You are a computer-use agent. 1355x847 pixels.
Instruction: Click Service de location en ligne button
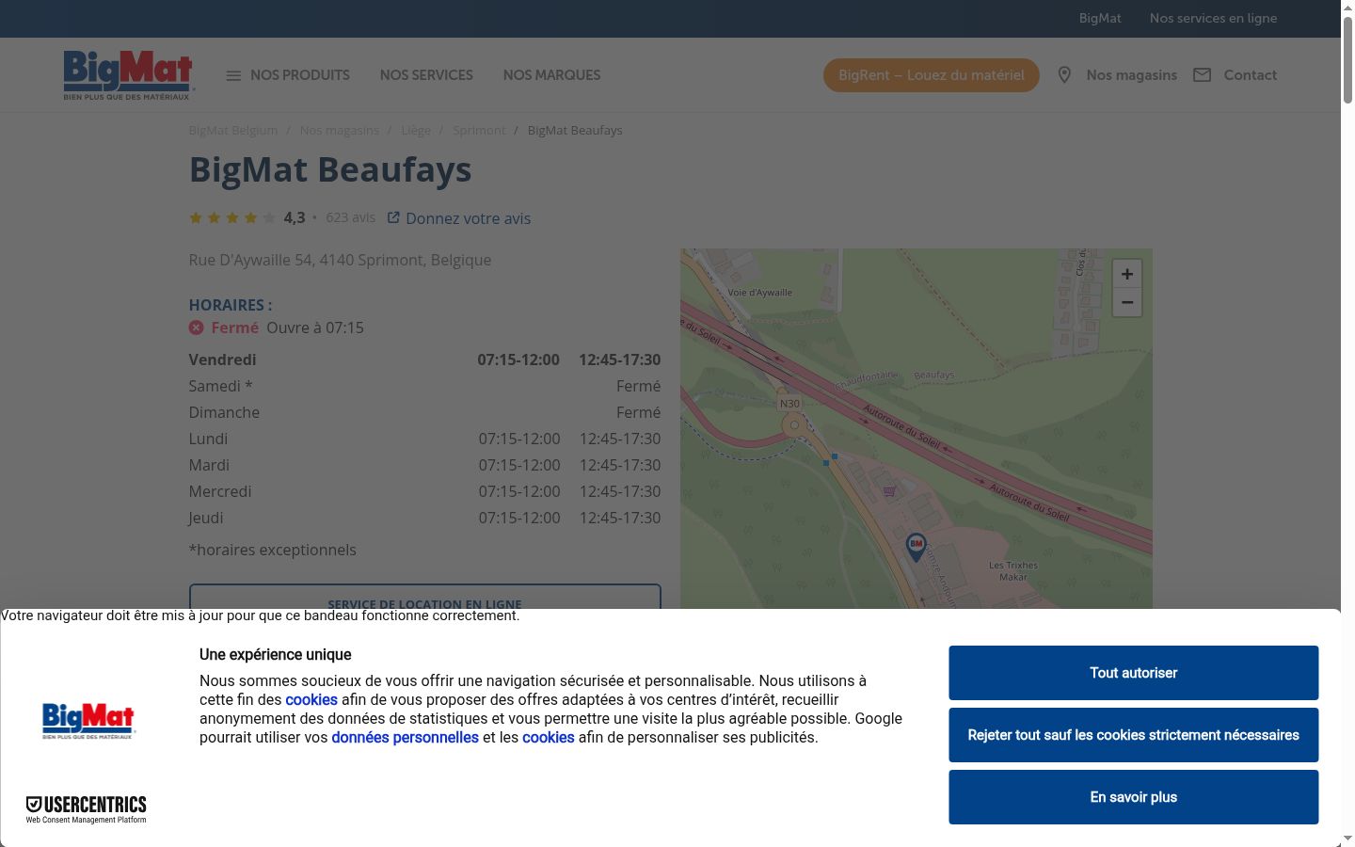coord(425,597)
